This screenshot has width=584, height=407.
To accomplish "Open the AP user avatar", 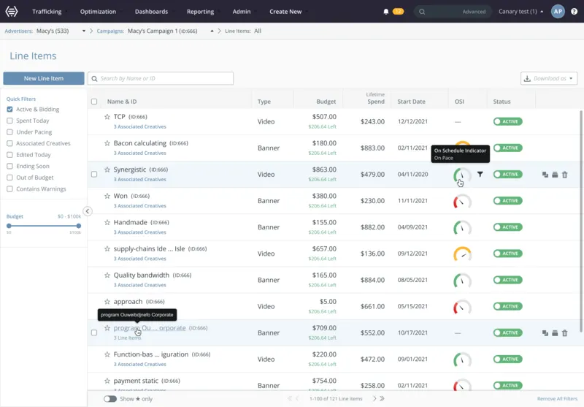I will (x=558, y=12).
